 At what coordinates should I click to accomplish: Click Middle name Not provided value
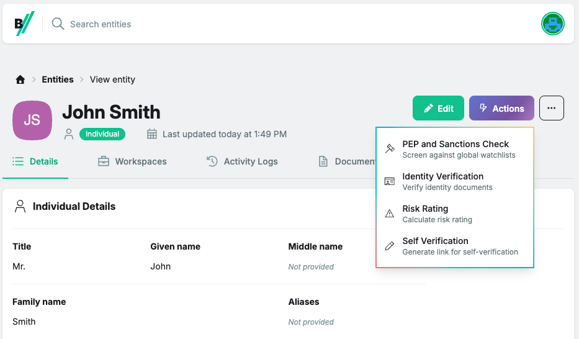pyautogui.click(x=311, y=266)
